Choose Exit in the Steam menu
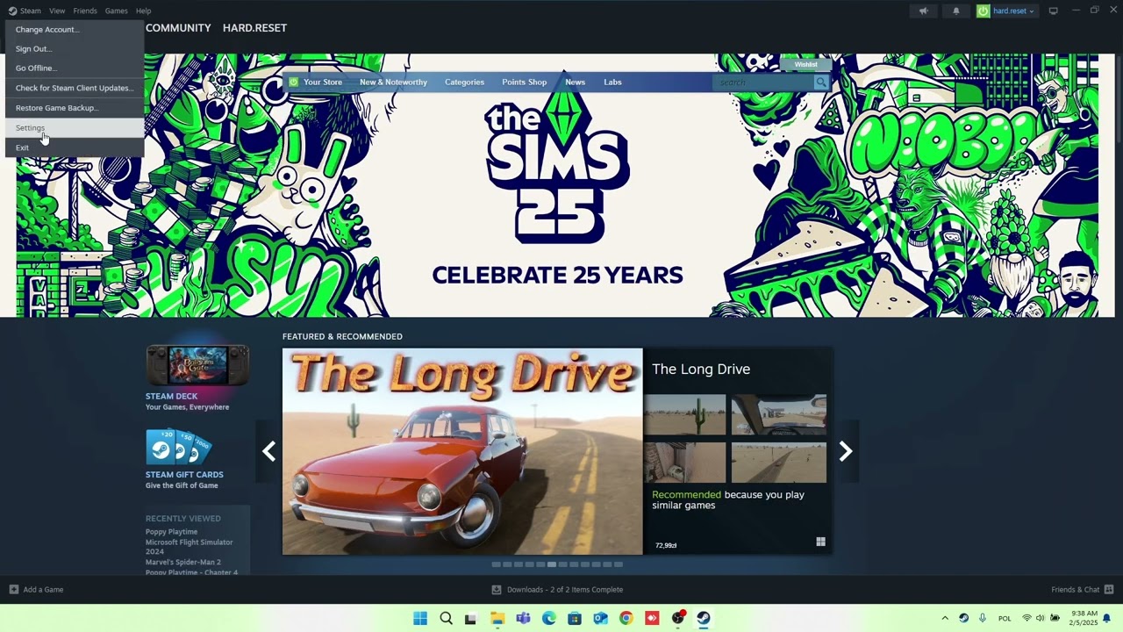The height and width of the screenshot is (632, 1123). click(75, 147)
